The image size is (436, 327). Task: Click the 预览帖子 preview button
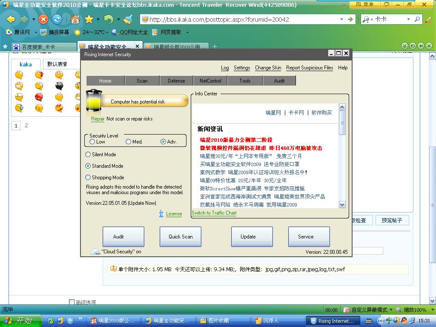point(392,220)
